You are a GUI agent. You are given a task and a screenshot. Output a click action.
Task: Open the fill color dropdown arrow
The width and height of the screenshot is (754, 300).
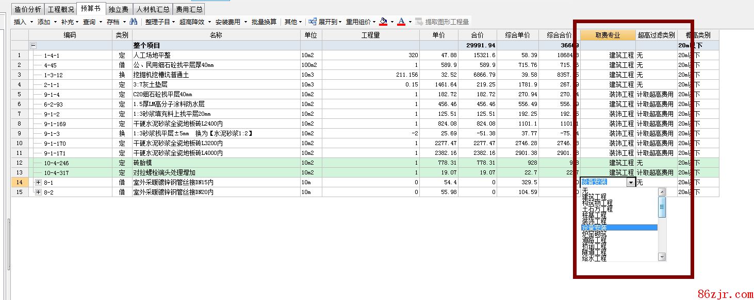[392, 22]
